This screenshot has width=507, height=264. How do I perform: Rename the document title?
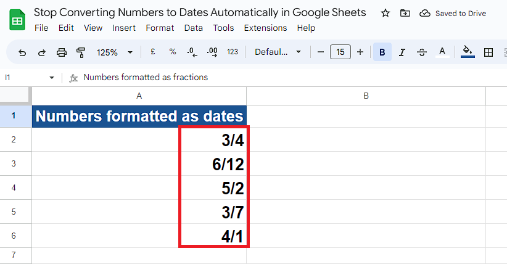(x=200, y=12)
